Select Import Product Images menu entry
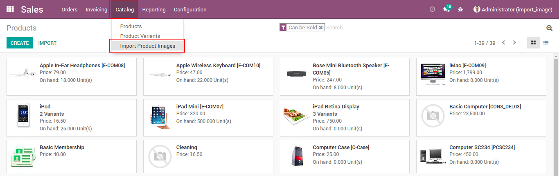The image size is (559, 176). [x=147, y=46]
